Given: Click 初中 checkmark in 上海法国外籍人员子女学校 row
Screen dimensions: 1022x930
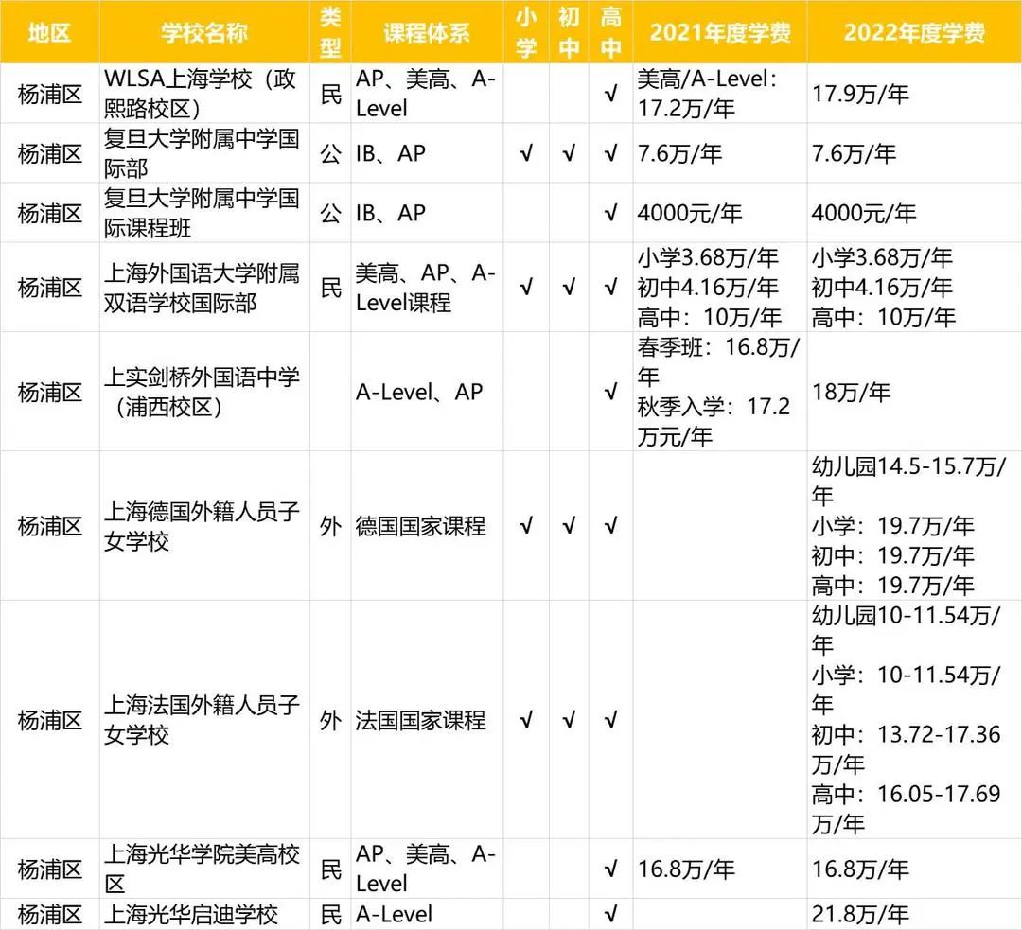Looking at the screenshot, I should (569, 720).
